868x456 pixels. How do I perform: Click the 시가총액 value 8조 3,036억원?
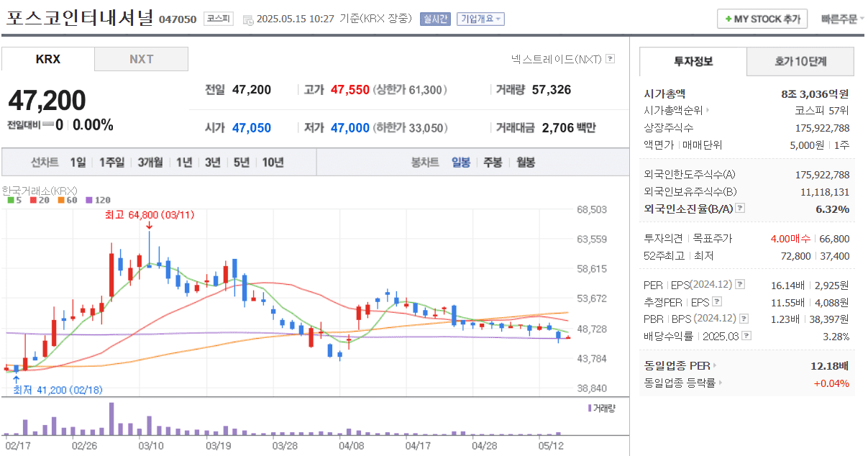coord(815,94)
